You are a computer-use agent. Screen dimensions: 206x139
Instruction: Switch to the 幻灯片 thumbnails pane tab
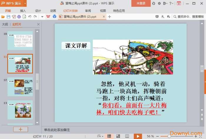17,24
